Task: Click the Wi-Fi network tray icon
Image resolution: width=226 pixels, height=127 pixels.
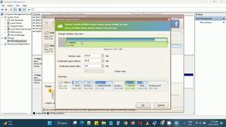Action: tap(196, 123)
